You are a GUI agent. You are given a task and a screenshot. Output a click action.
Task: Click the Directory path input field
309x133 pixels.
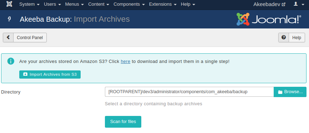point(189,92)
